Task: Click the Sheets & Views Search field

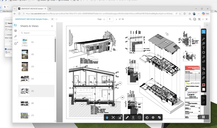Action: [x=37, y=33]
